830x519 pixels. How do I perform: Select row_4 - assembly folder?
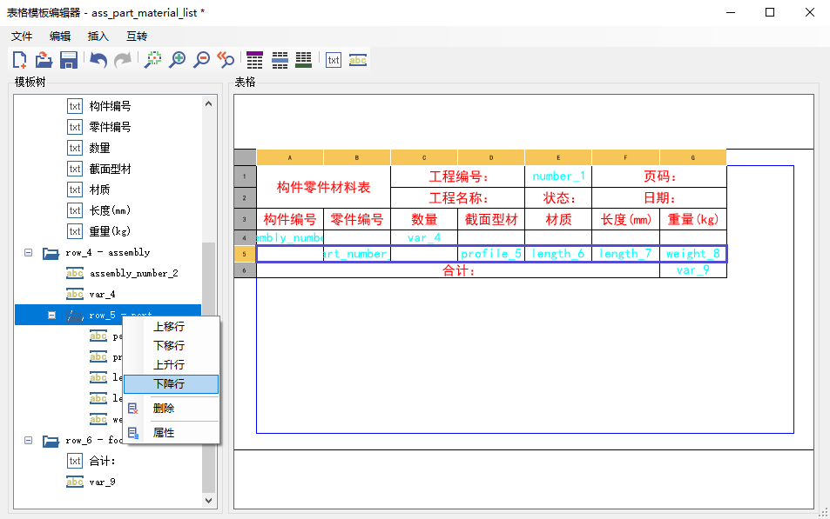tap(107, 253)
